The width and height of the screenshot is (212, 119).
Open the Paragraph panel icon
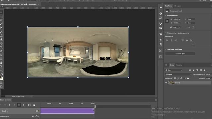tap(161, 44)
